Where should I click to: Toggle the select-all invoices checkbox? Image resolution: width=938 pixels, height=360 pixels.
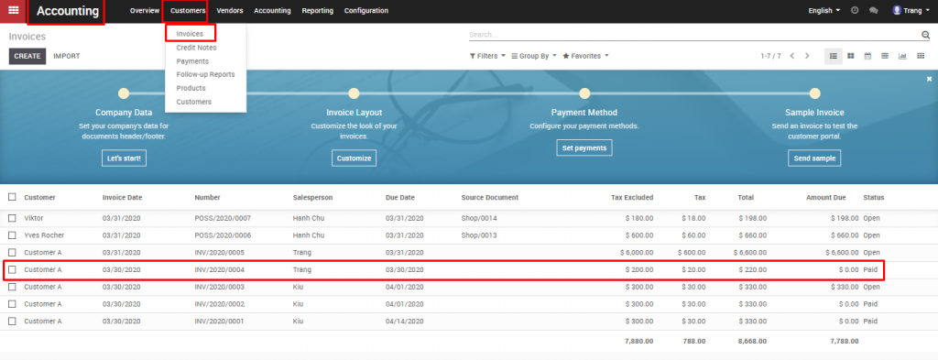(12, 197)
